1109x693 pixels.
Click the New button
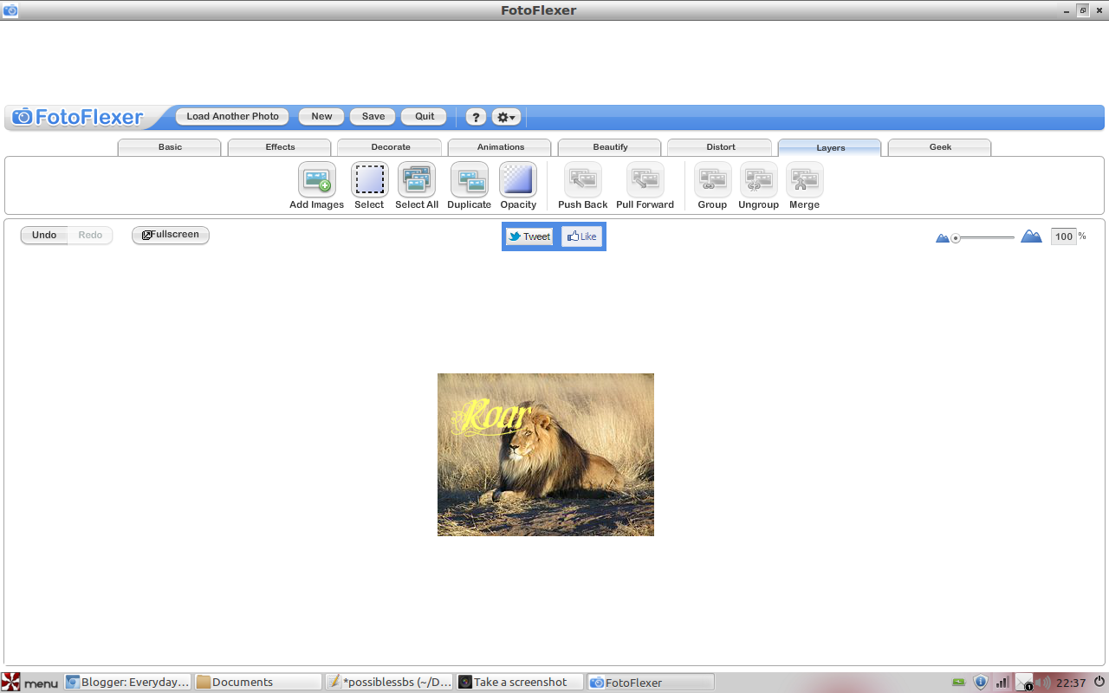tap(321, 116)
